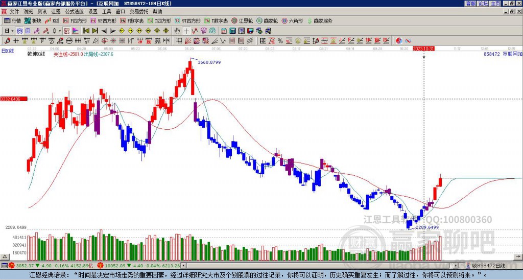Click the red grid table icon
The height and width of the screenshot is (280, 523).
pyautogui.click(x=232, y=41)
